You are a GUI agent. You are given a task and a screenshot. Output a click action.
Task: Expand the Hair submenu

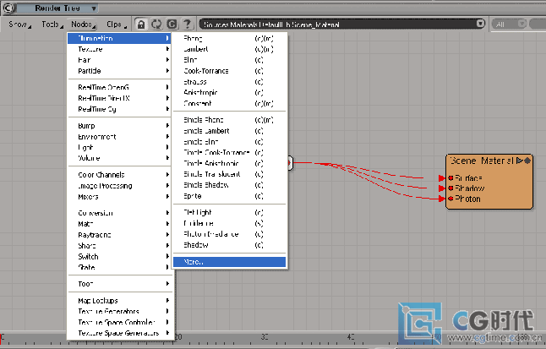tap(121, 60)
